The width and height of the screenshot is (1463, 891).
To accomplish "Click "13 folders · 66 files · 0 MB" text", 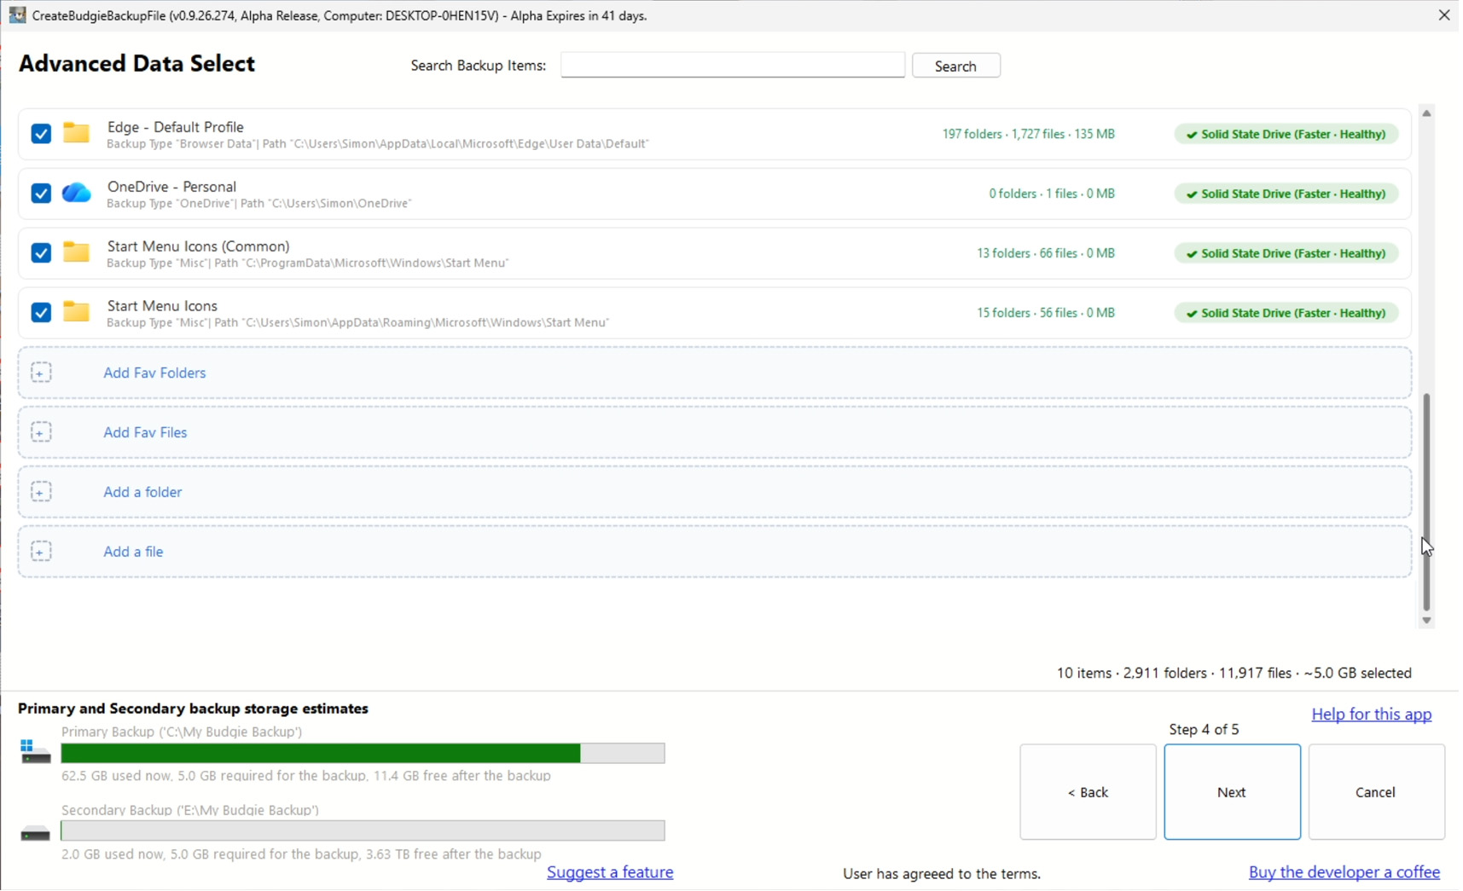I will pyautogui.click(x=1046, y=253).
